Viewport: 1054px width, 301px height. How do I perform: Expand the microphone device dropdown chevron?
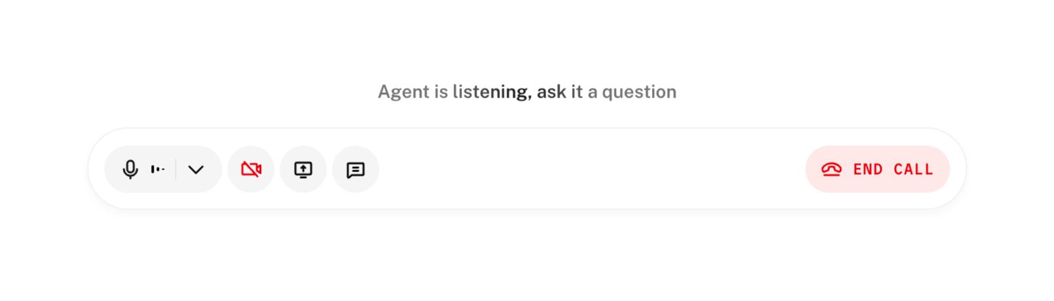click(x=196, y=169)
